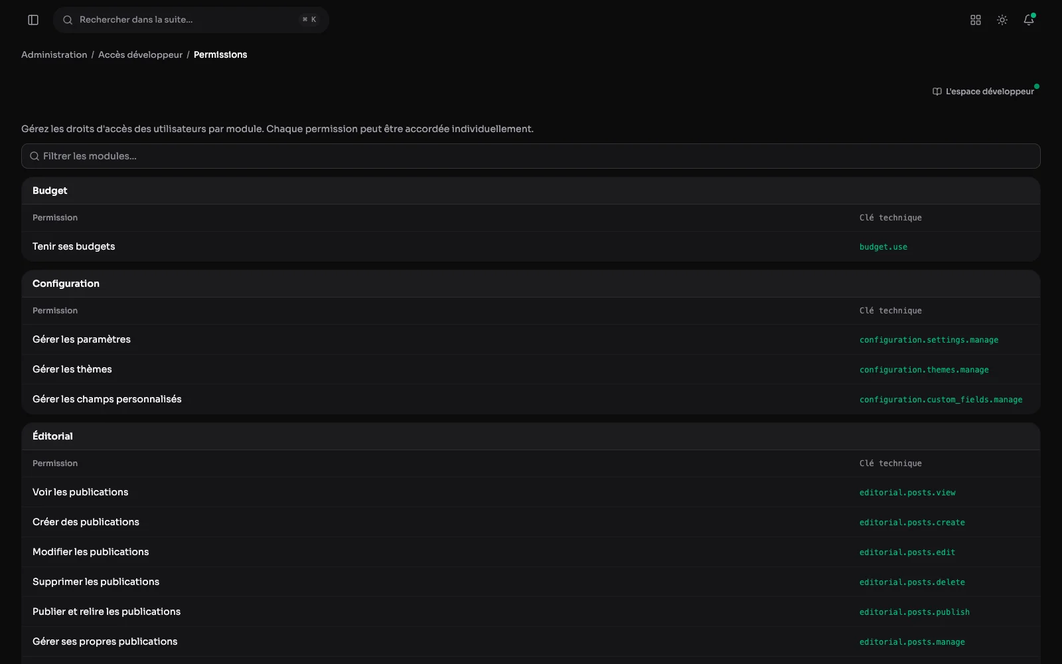Click the budget.use technical key
1062x664 pixels.
tap(883, 247)
